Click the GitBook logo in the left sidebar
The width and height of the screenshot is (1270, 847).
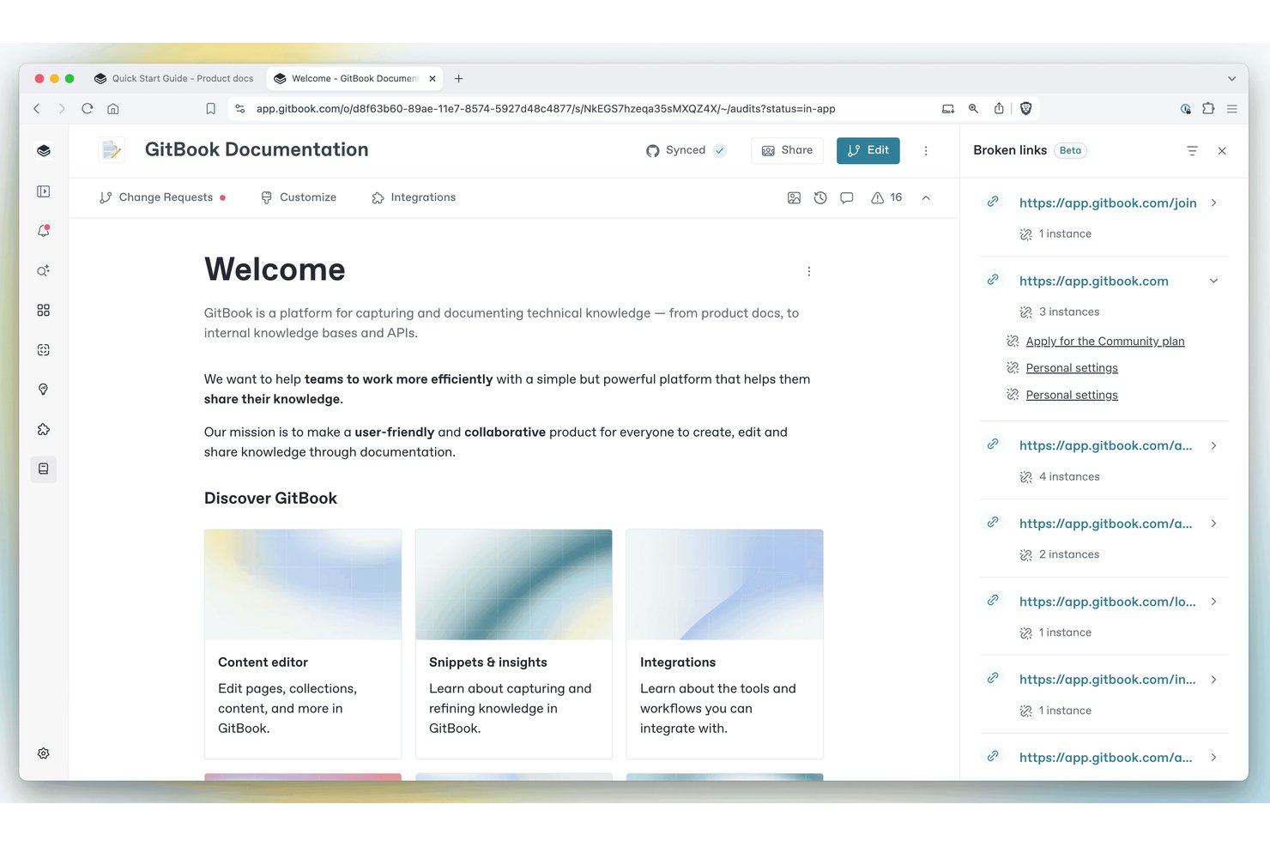pyautogui.click(x=44, y=151)
